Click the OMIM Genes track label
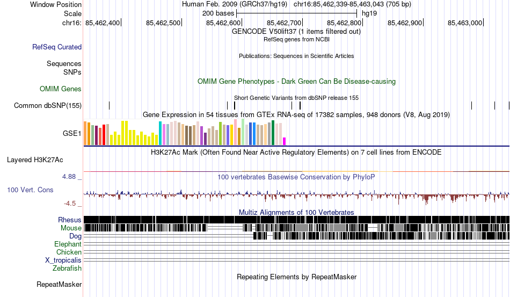The height and width of the screenshot is (297, 510). [61, 89]
